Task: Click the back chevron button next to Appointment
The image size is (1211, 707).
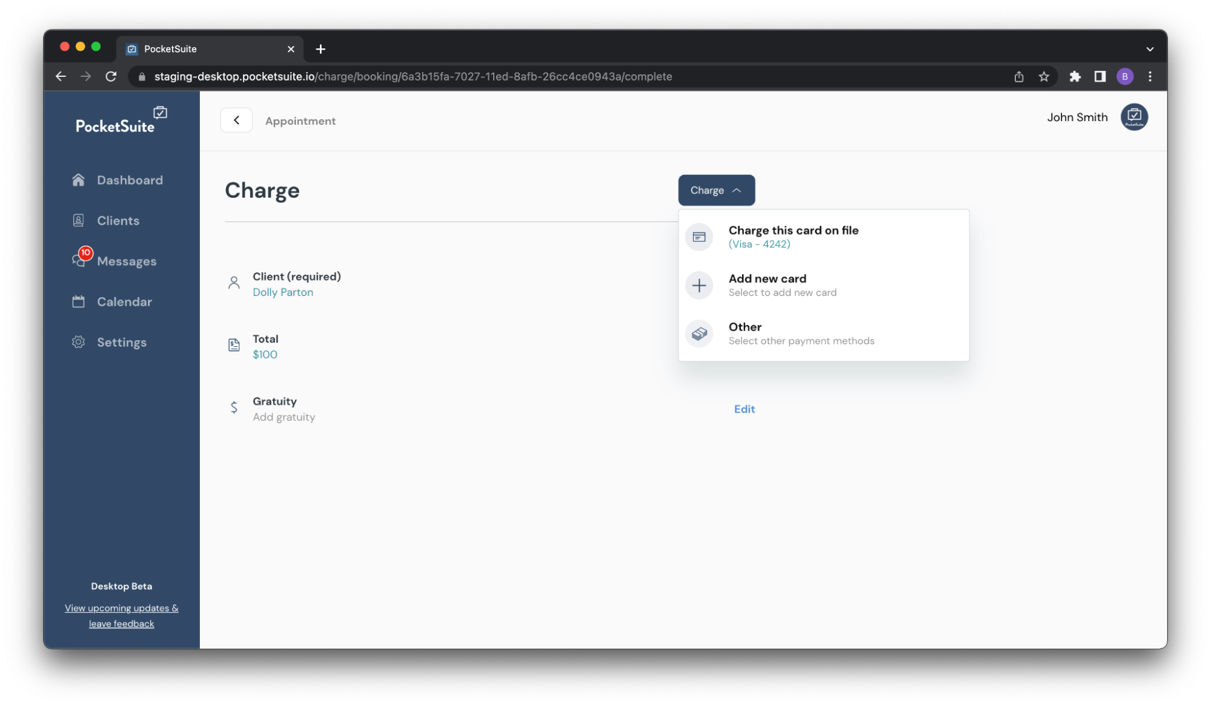Action: [x=236, y=120]
